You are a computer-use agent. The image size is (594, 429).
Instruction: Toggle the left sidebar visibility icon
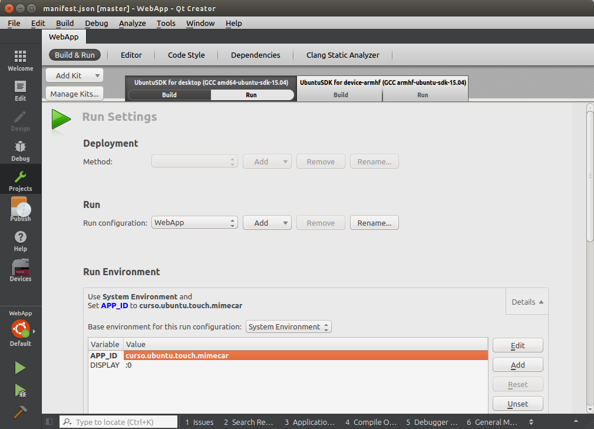coord(49,422)
